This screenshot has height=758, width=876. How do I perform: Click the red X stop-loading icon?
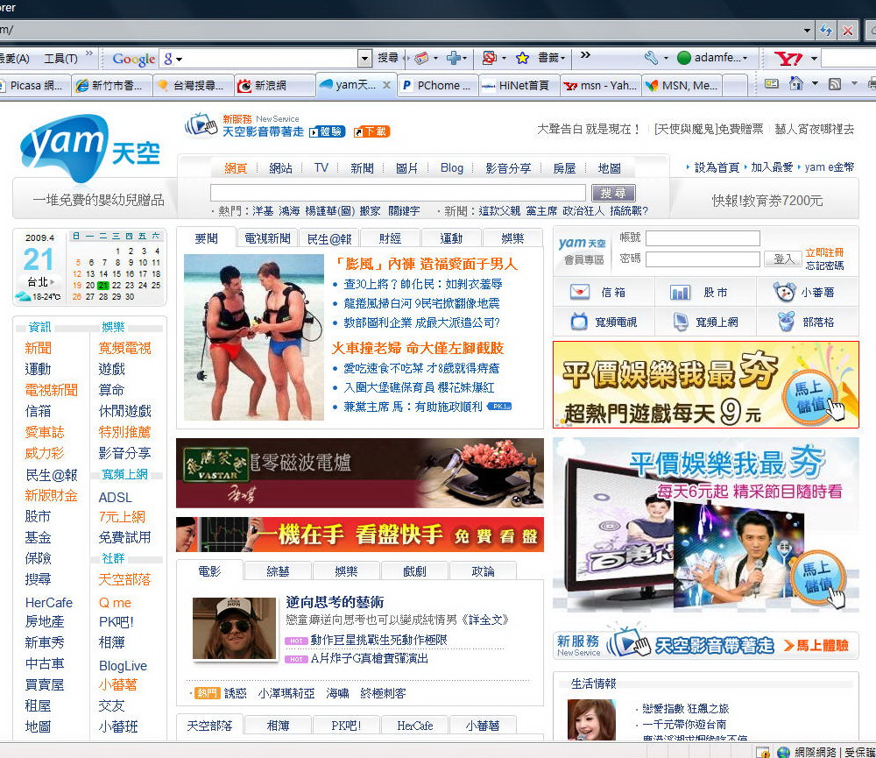[x=847, y=30]
